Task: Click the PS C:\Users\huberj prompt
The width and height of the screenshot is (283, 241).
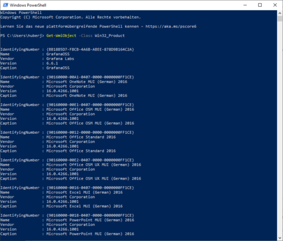Action: 22,36
